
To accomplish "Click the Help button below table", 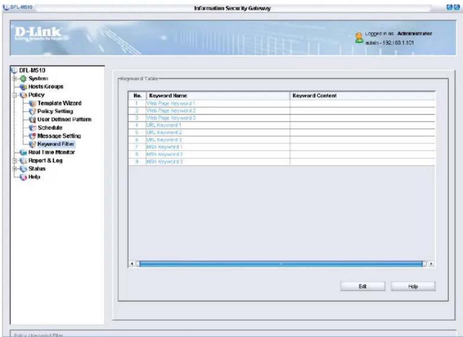I will click(x=413, y=286).
